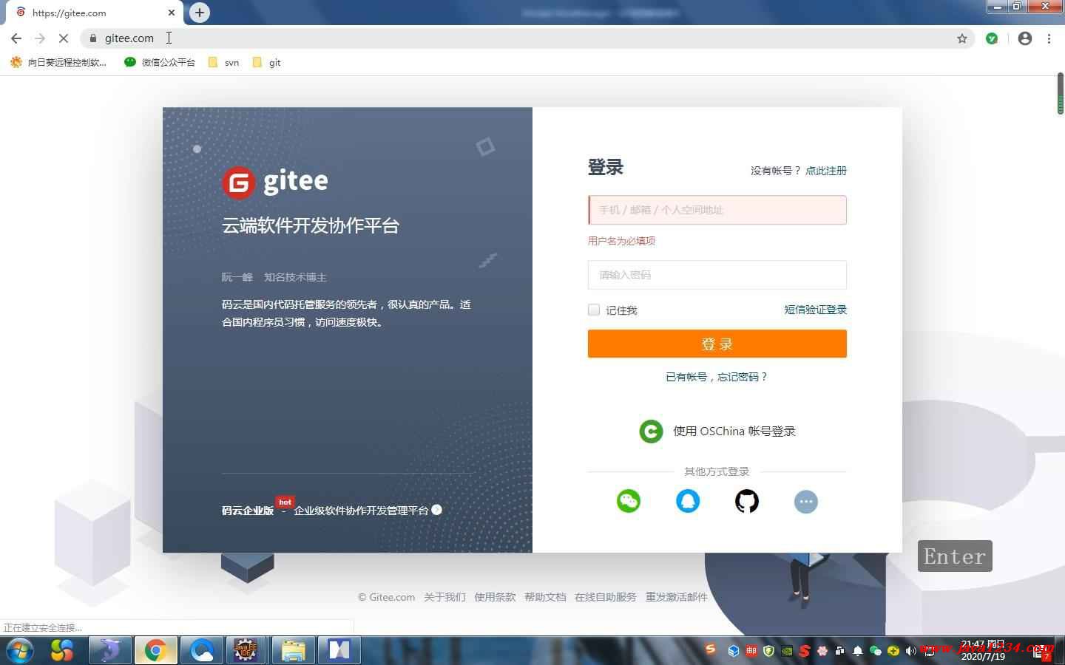Click the site lock icon in address bar

coord(93,38)
